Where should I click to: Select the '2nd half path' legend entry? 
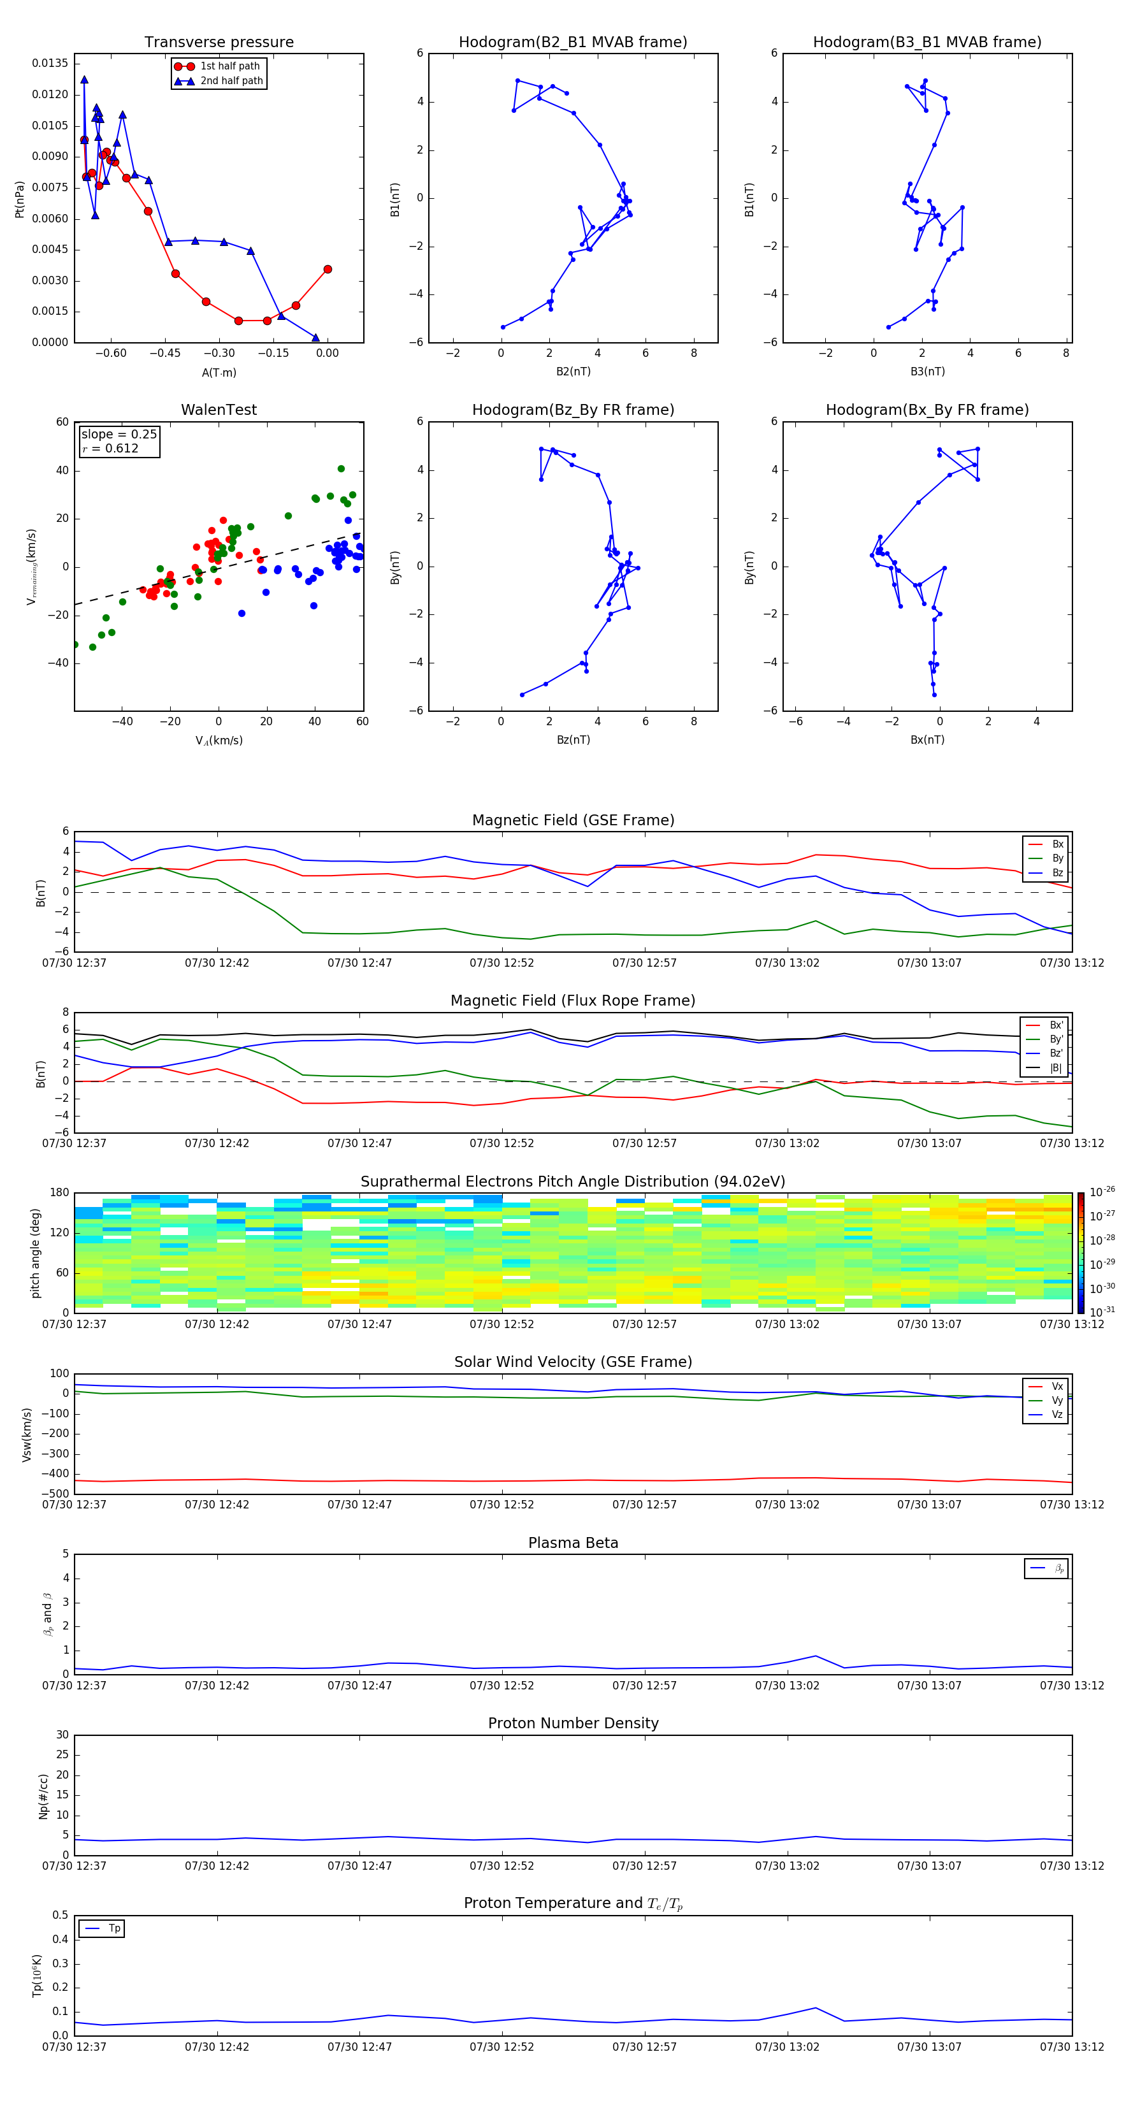pos(219,81)
